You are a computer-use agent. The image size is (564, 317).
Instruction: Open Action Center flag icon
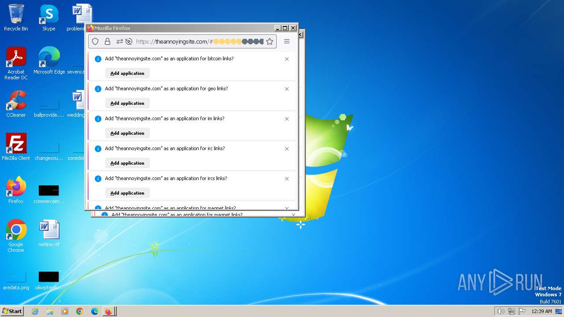coord(522,311)
